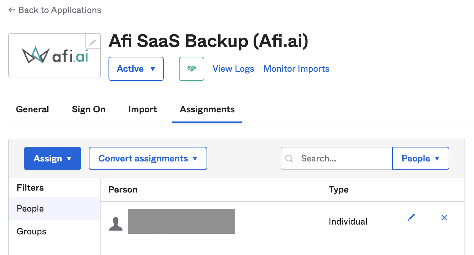Remove the user assignment with the X icon
This screenshot has width=474, height=255.
[x=444, y=218]
